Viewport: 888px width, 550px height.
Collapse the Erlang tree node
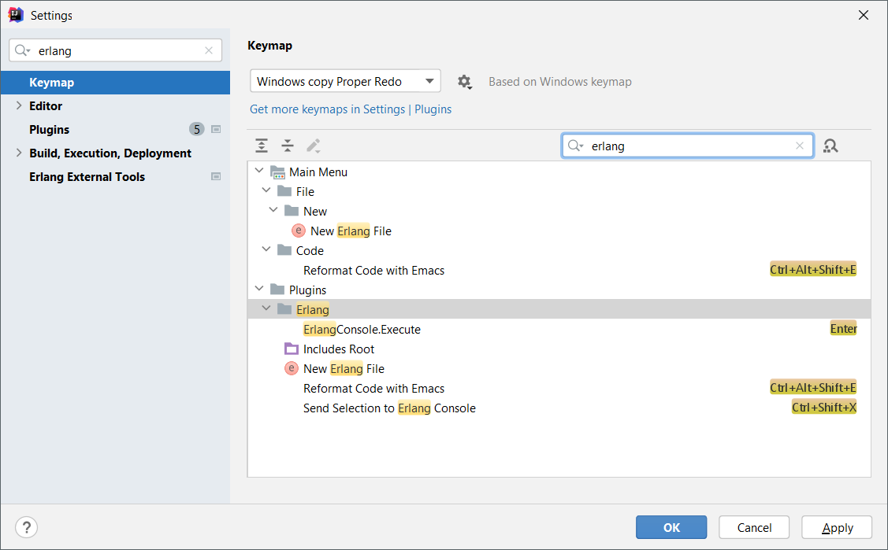(266, 308)
